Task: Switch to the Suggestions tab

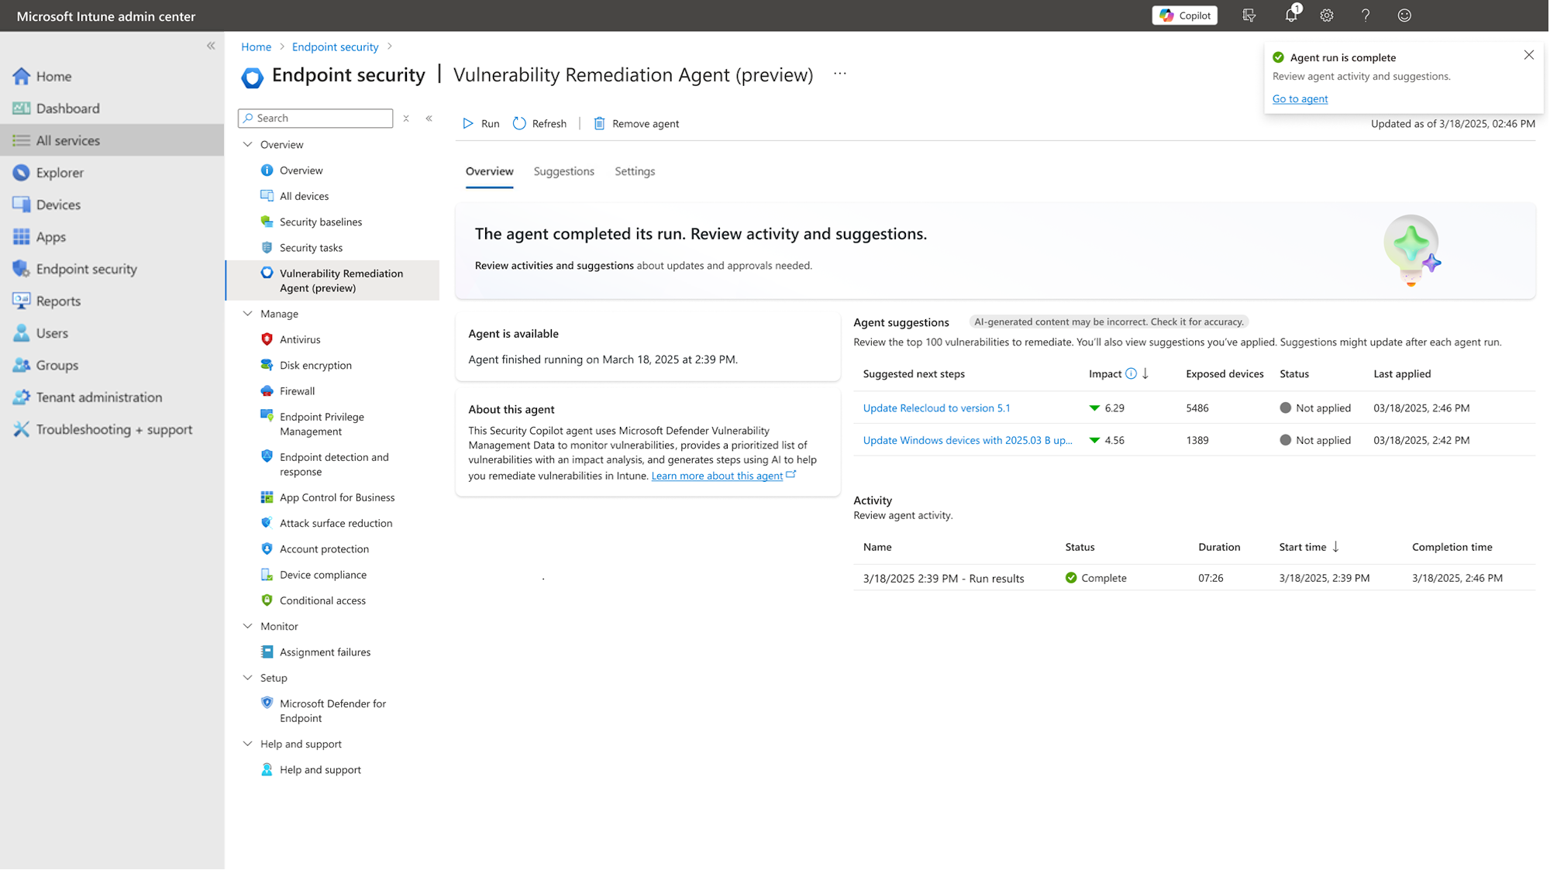Action: (563, 171)
